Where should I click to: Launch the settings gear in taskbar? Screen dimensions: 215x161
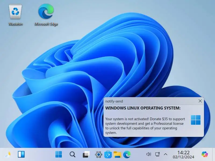click(99, 154)
